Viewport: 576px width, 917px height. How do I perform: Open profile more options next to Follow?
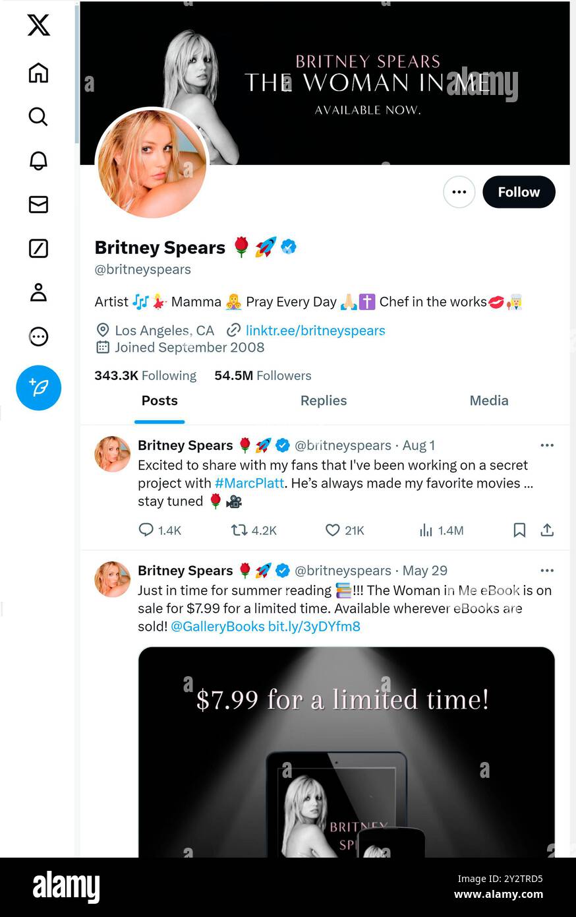(x=459, y=192)
